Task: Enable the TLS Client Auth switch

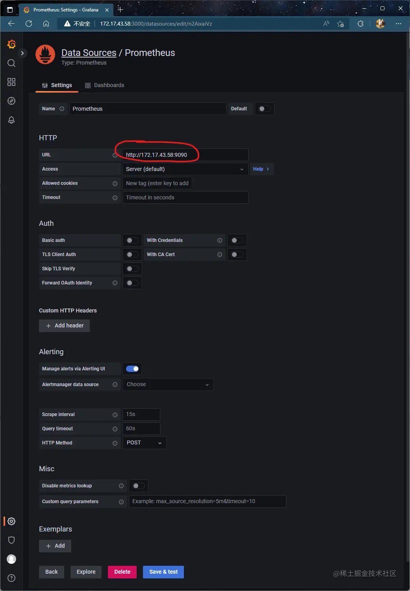Action: [132, 255]
